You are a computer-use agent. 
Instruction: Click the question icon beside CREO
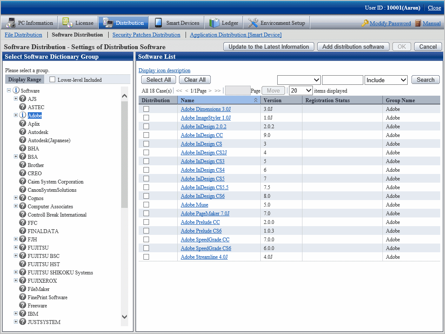[23, 173]
